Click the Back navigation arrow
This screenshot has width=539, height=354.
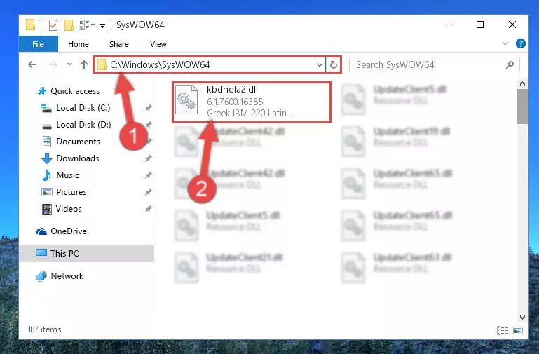pyautogui.click(x=32, y=64)
